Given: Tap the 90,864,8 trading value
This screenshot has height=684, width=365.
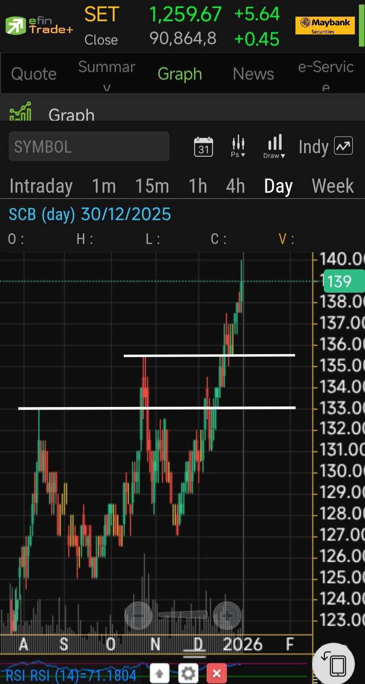Looking at the screenshot, I should pos(183,39).
